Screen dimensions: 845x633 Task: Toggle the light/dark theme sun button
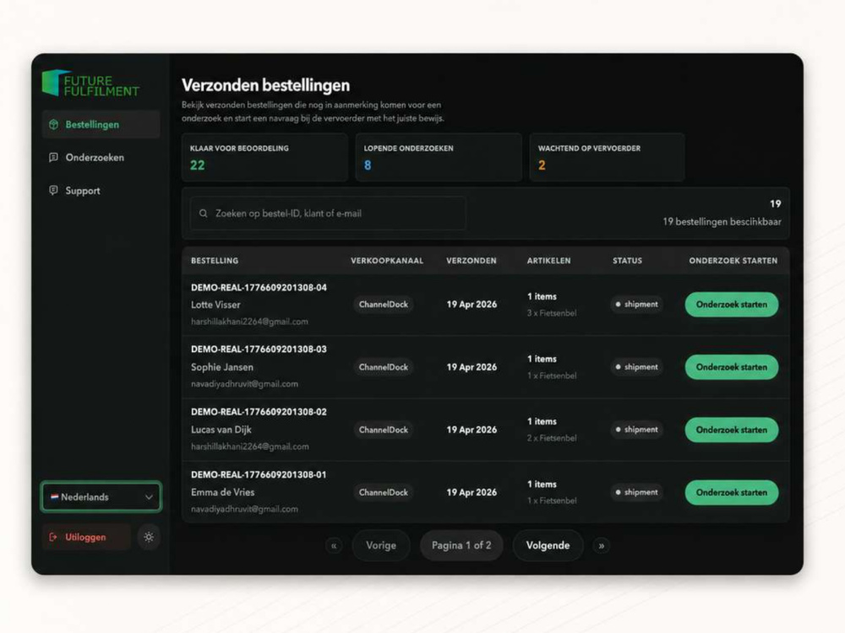[149, 537]
